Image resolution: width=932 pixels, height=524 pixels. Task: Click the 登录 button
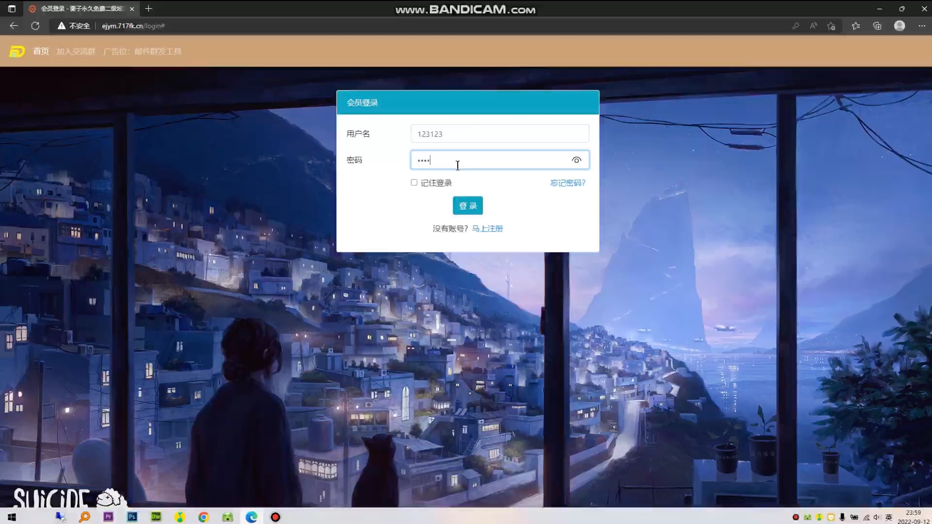click(x=467, y=205)
